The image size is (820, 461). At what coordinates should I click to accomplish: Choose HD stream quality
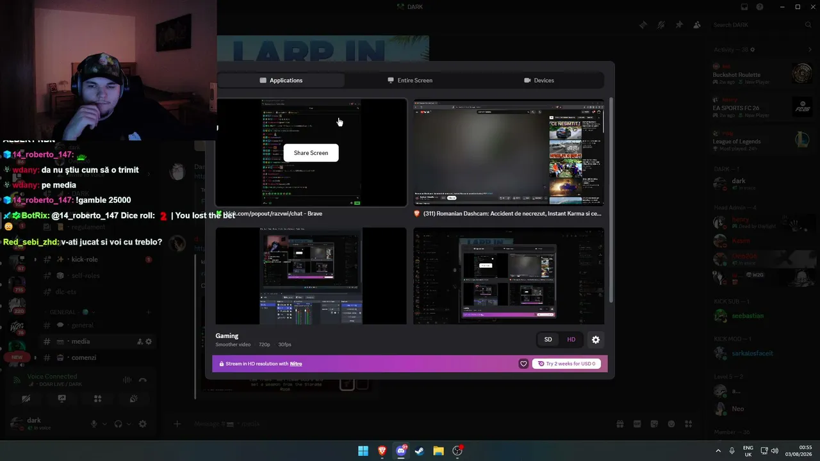(571, 339)
